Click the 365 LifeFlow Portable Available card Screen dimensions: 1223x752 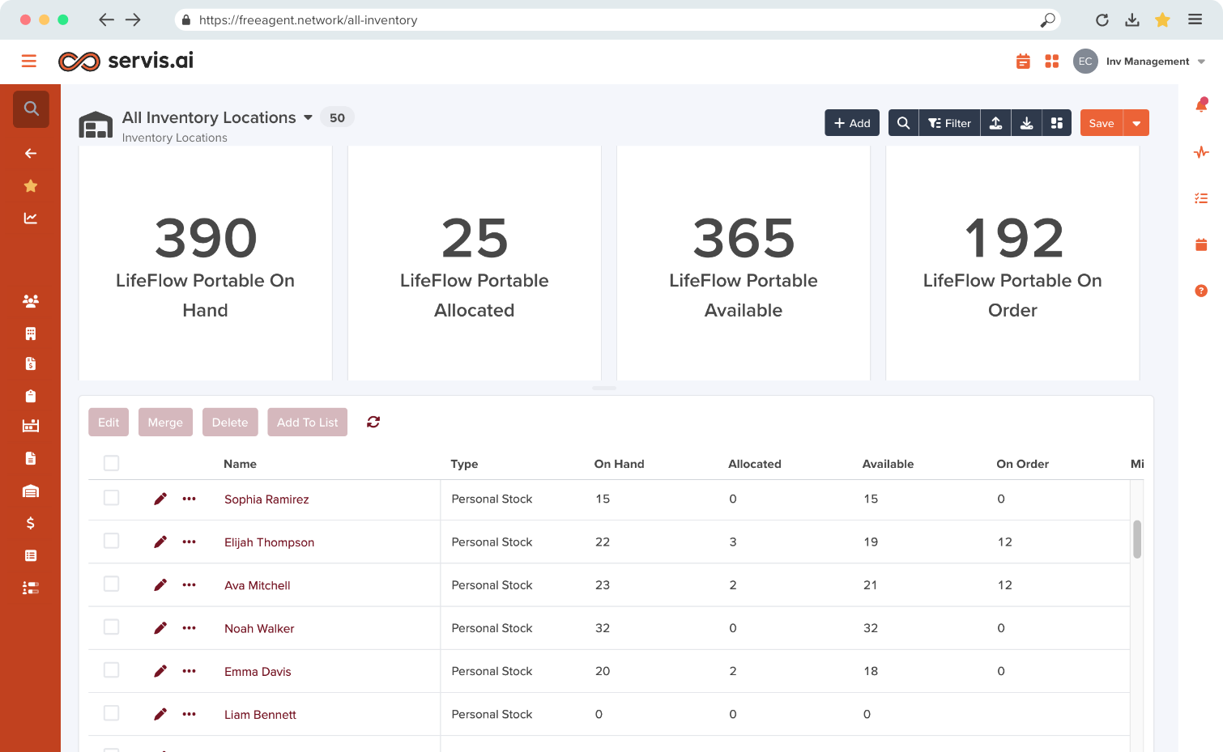pyautogui.click(x=744, y=263)
